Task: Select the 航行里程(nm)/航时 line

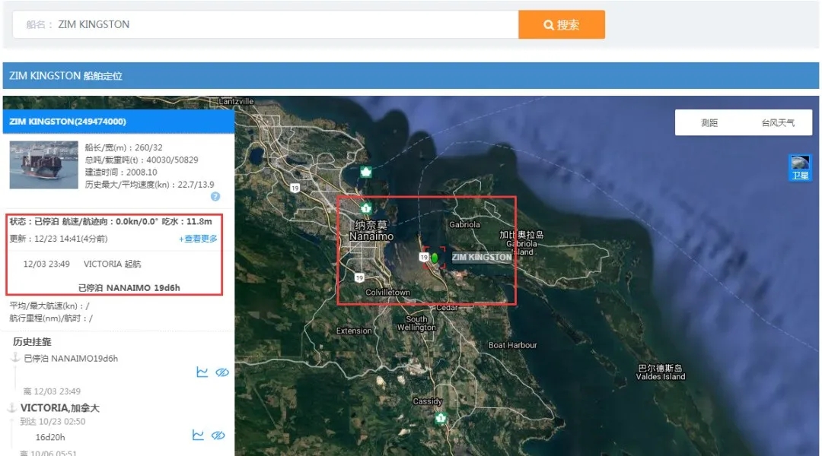Action: pyautogui.click(x=51, y=318)
